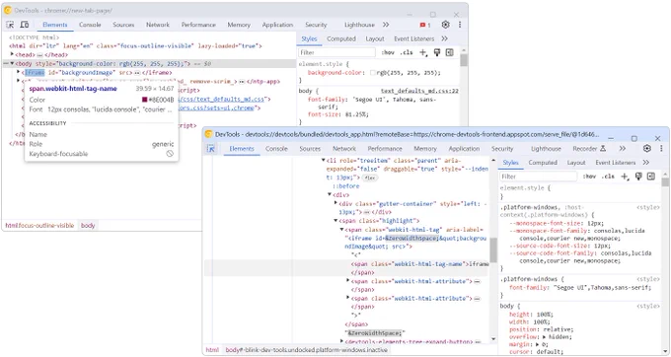Viewport: 671px width, 357px height.
Task: Toggle computed styles sidebar in back window
Action: 449,52
